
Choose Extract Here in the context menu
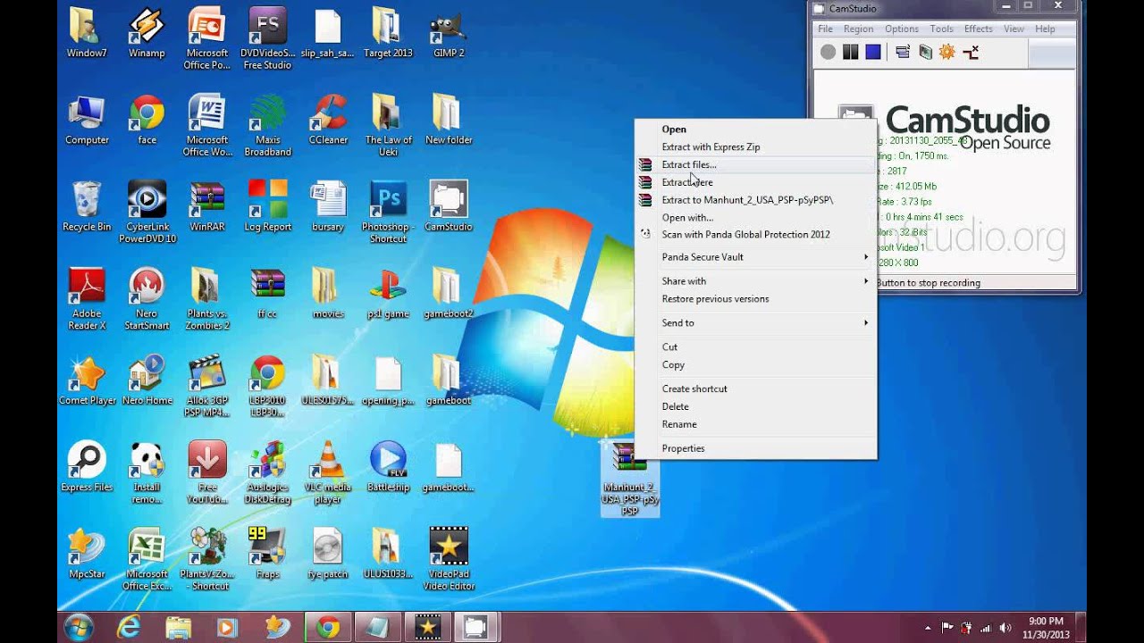[755, 182]
